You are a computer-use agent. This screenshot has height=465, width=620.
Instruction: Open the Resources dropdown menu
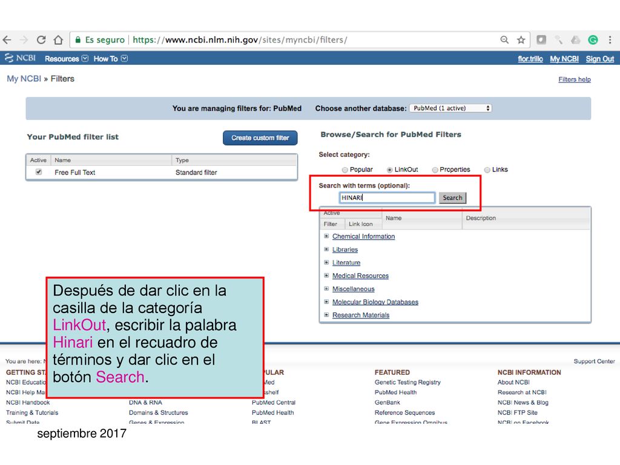click(x=67, y=59)
